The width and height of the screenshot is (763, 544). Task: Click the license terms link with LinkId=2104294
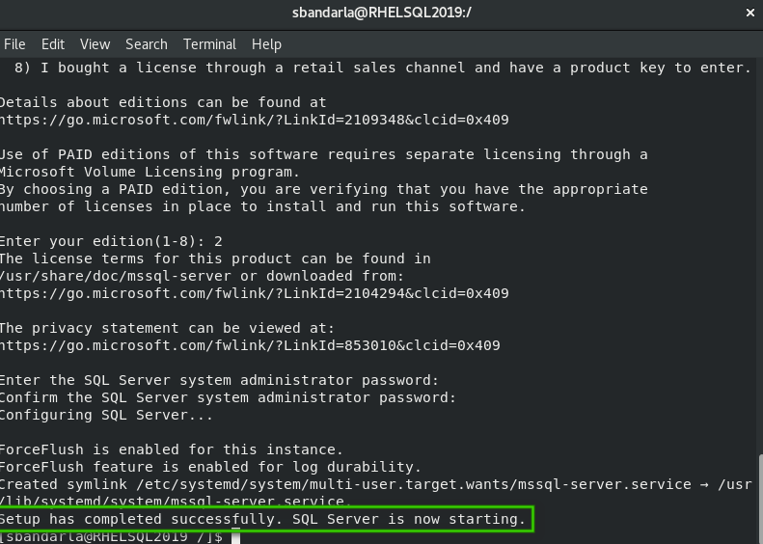coord(254,293)
